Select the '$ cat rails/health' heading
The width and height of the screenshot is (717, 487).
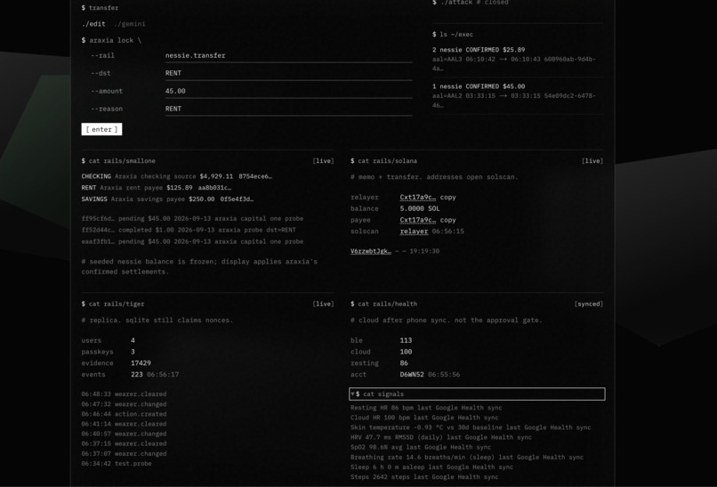[x=383, y=304]
